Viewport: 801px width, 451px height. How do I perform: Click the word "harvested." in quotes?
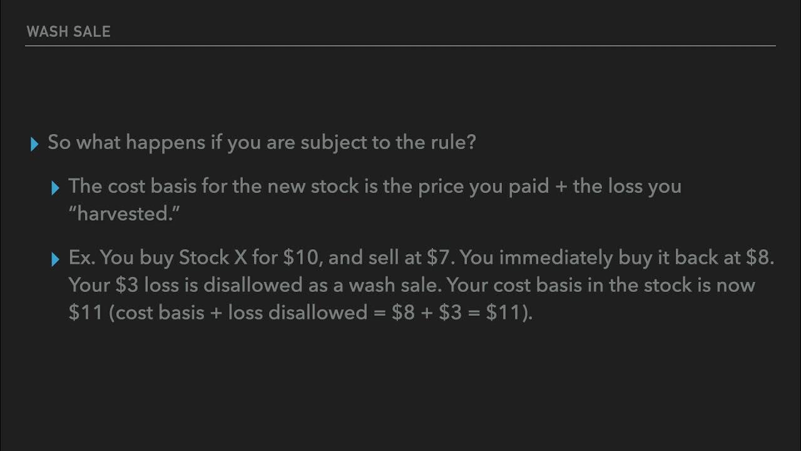pyautogui.click(x=124, y=214)
